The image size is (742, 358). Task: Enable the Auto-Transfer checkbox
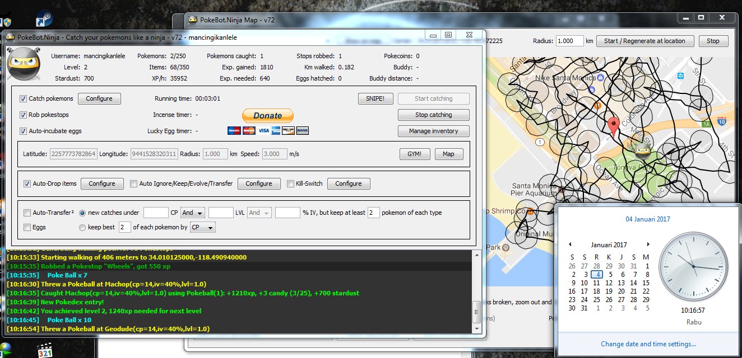27,213
